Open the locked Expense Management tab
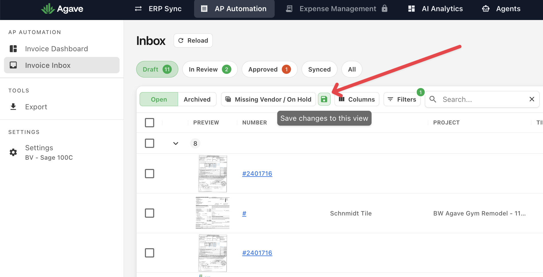Viewport: 543px width, 277px height. [x=337, y=9]
